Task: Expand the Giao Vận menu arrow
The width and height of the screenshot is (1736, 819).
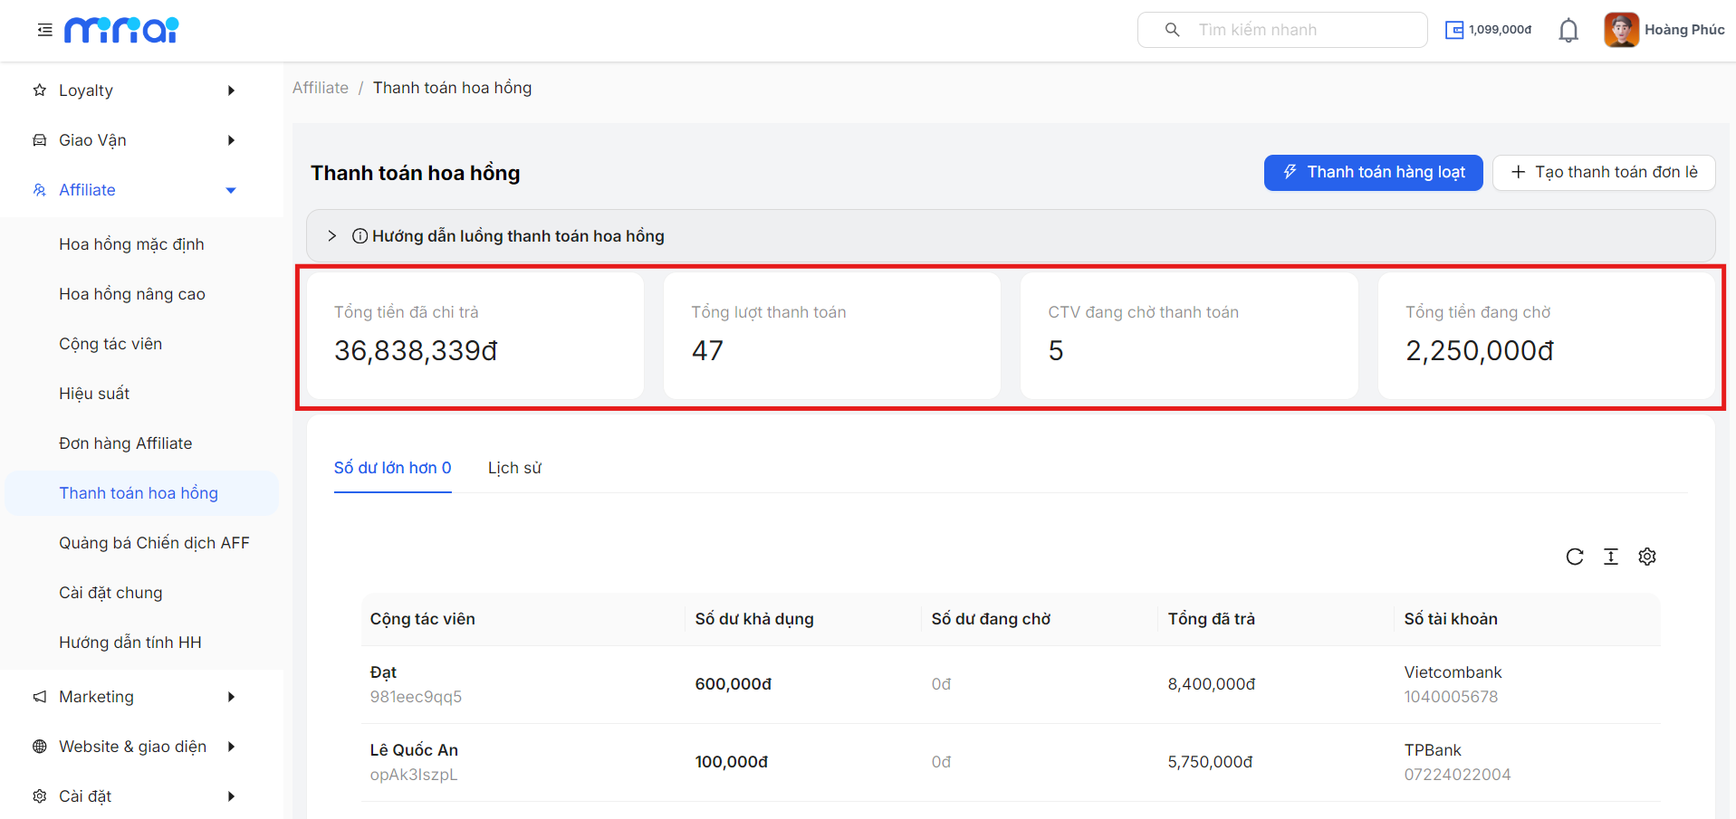Action: (231, 140)
